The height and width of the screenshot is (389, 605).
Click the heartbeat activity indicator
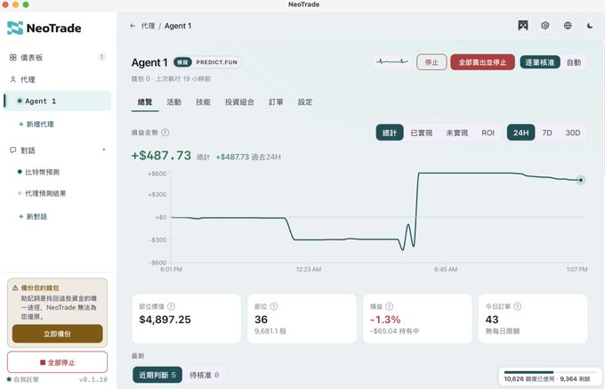click(x=392, y=61)
